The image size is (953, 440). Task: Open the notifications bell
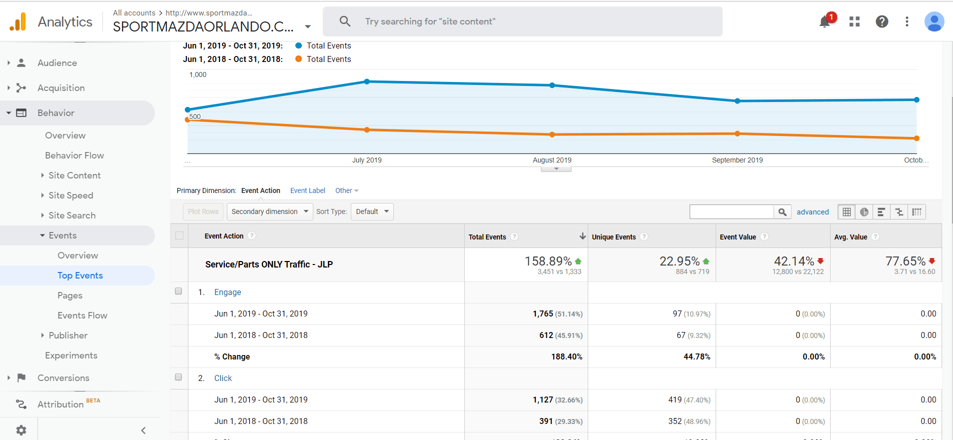click(x=825, y=21)
